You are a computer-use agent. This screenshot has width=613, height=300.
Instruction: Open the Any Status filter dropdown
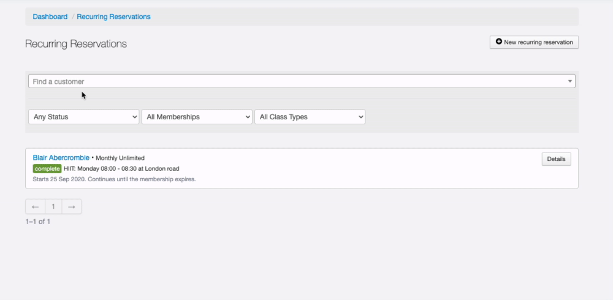83,117
